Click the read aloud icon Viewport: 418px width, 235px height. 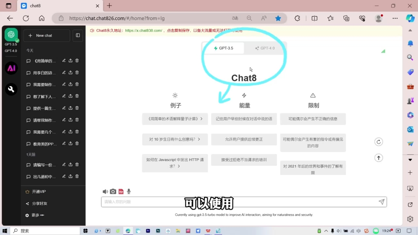264,18
